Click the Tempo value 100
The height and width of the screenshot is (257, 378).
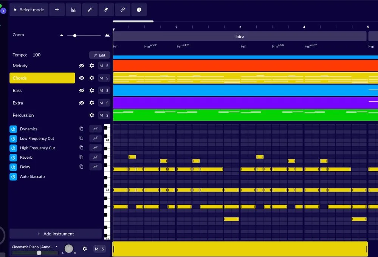[x=37, y=55]
